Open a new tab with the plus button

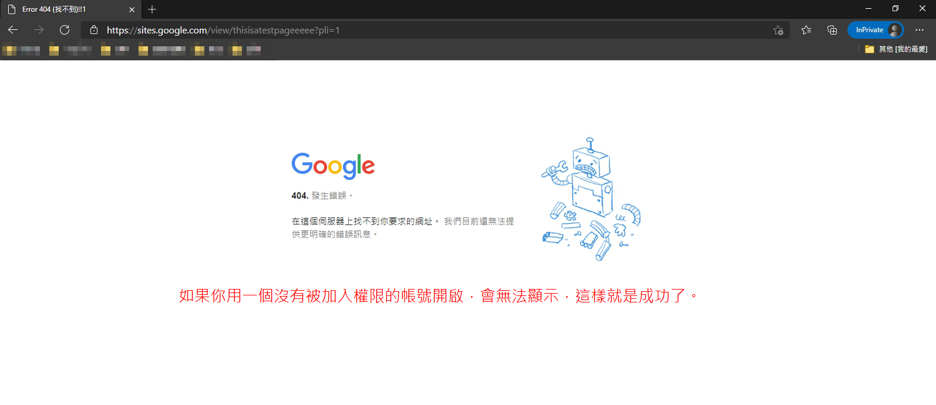coord(152,9)
